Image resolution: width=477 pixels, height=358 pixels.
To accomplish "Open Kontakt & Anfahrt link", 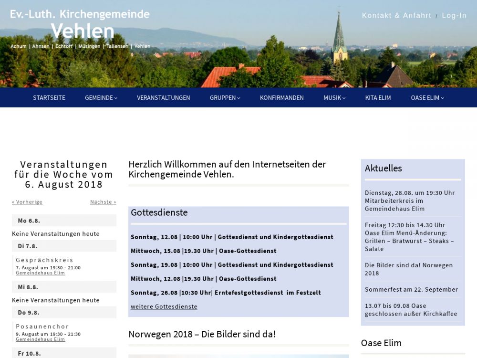I will point(396,16).
